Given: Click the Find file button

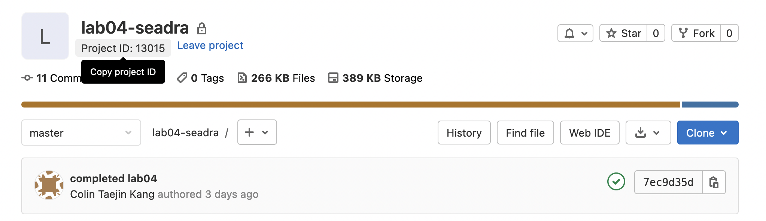Looking at the screenshot, I should (x=525, y=133).
